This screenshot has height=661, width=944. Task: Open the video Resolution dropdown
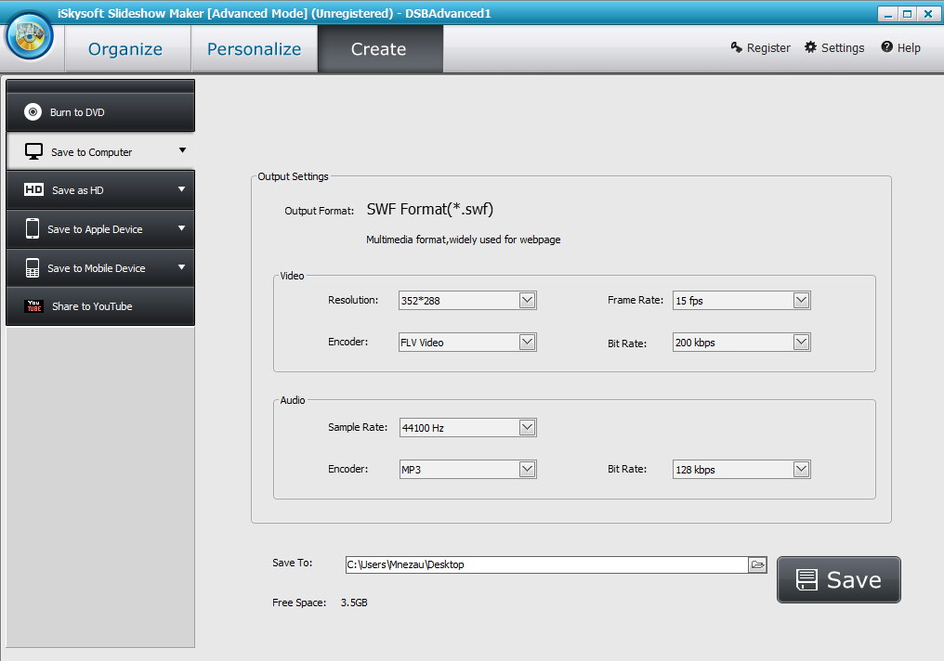pyautogui.click(x=529, y=300)
